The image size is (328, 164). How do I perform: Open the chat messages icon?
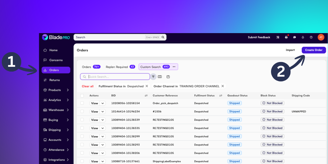coord(295,37)
